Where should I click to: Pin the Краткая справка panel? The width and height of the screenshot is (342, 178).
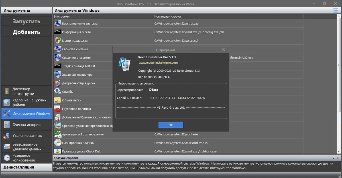point(333,158)
